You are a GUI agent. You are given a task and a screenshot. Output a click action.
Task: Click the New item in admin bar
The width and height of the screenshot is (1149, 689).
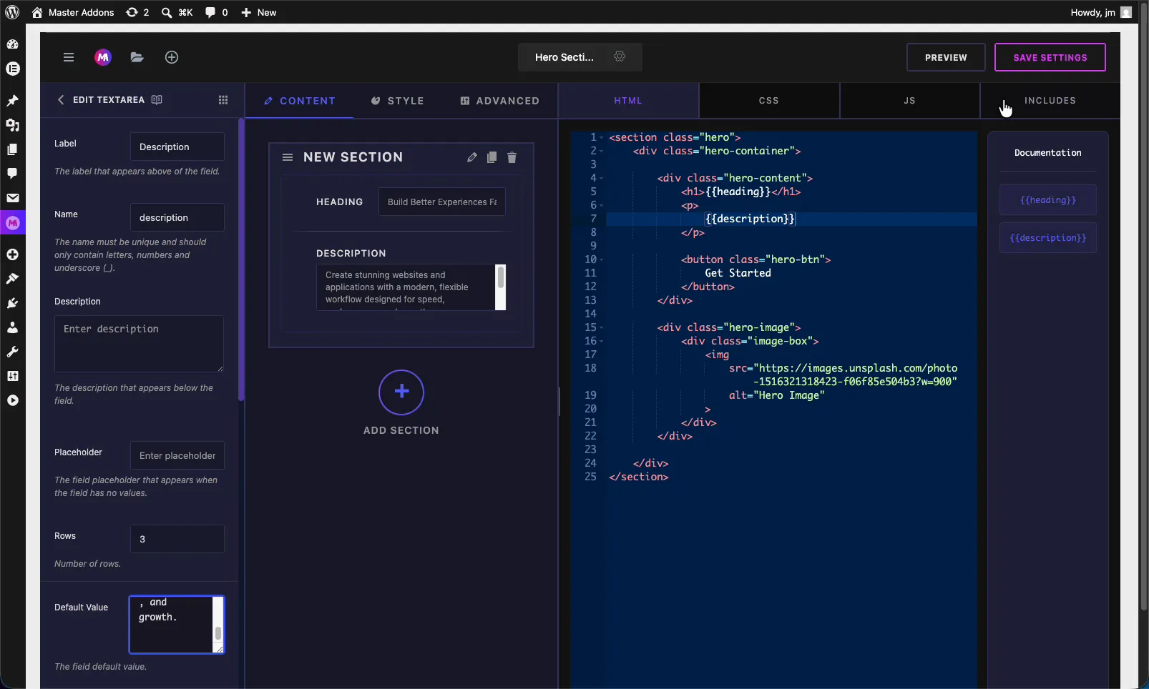pyautogui.click(x=258, y=12)
